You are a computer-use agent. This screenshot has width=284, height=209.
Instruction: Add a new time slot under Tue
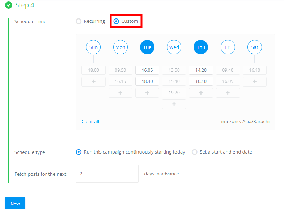(147, 93)
